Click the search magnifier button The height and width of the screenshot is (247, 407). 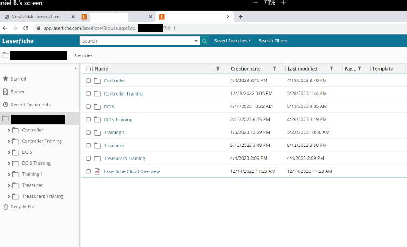point(204,41)
